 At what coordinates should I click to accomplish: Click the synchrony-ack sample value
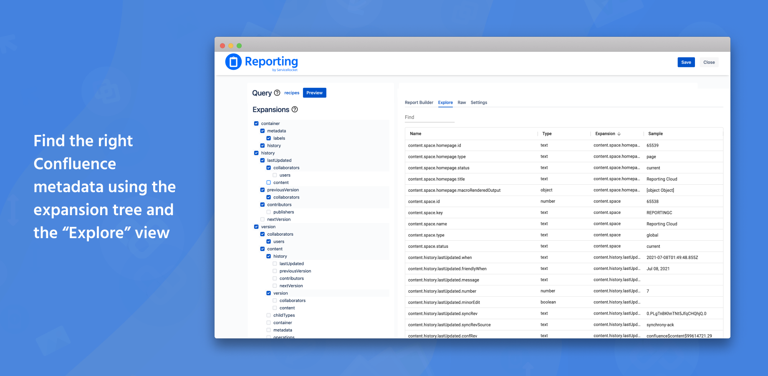pyautogui.click(x=660, y=325)
